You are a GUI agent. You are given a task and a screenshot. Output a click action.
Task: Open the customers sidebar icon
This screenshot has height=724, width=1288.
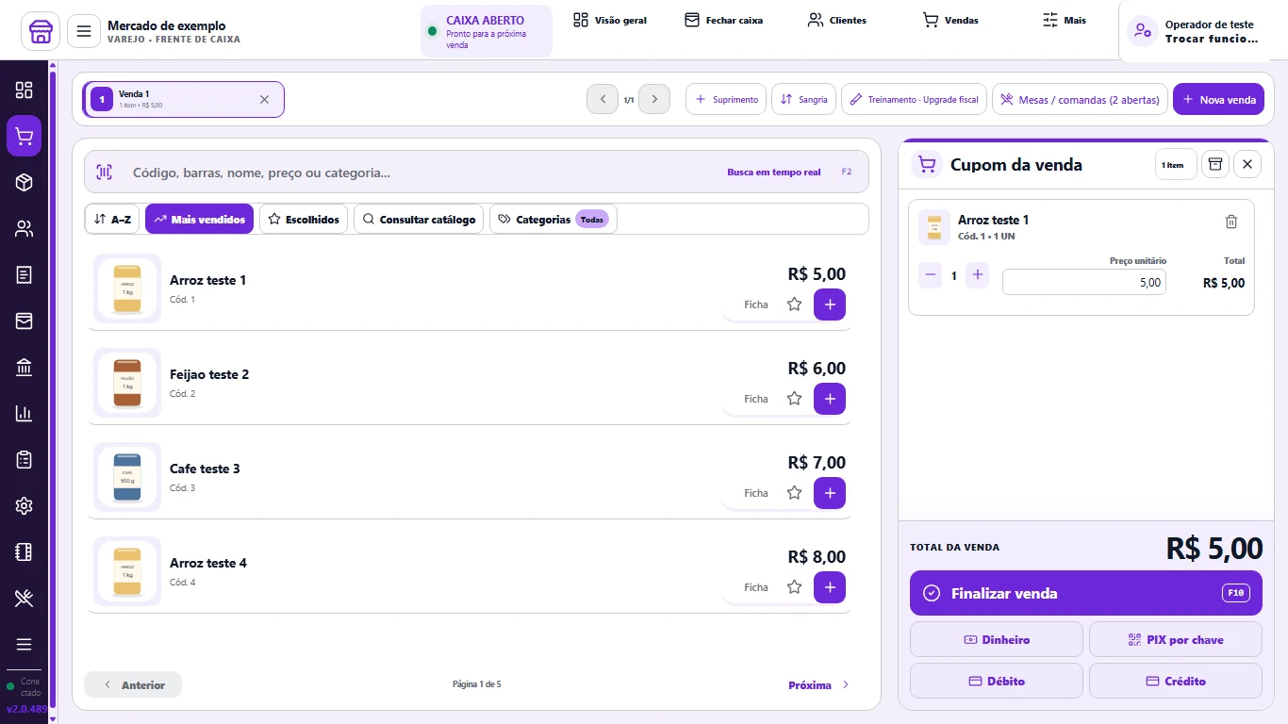(x=25, y=228)
